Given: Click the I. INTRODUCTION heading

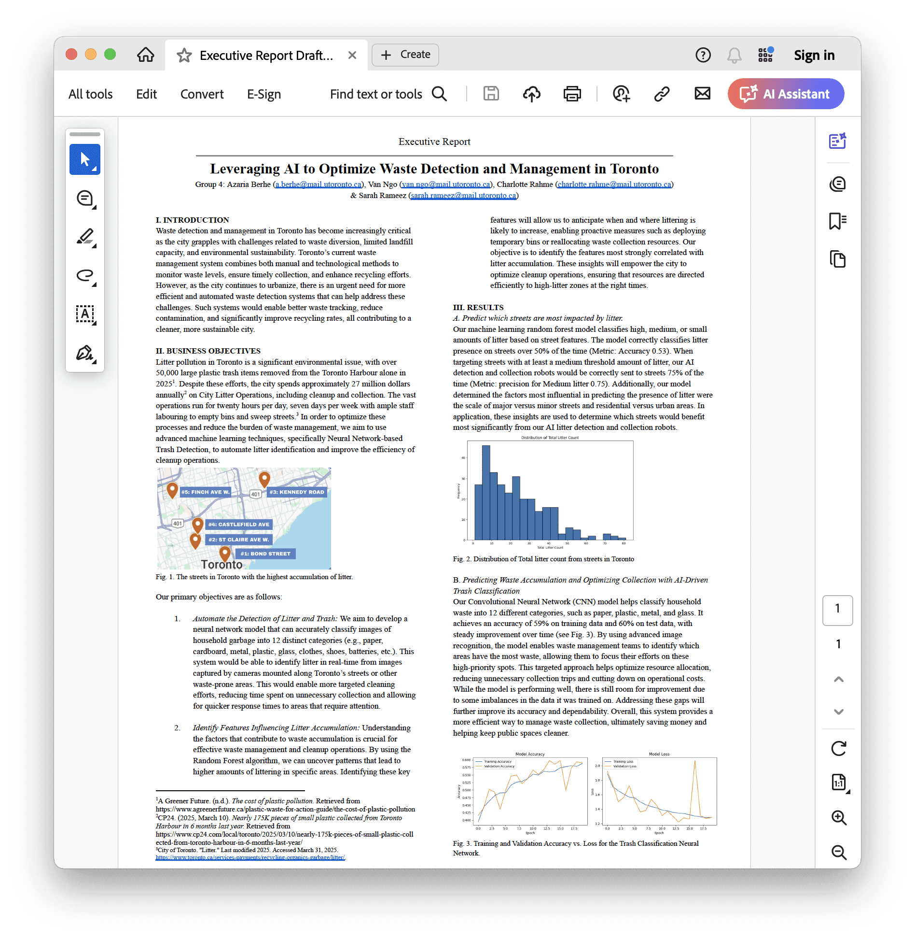Looking at the screenshot, I should click(x=192, y=220).
